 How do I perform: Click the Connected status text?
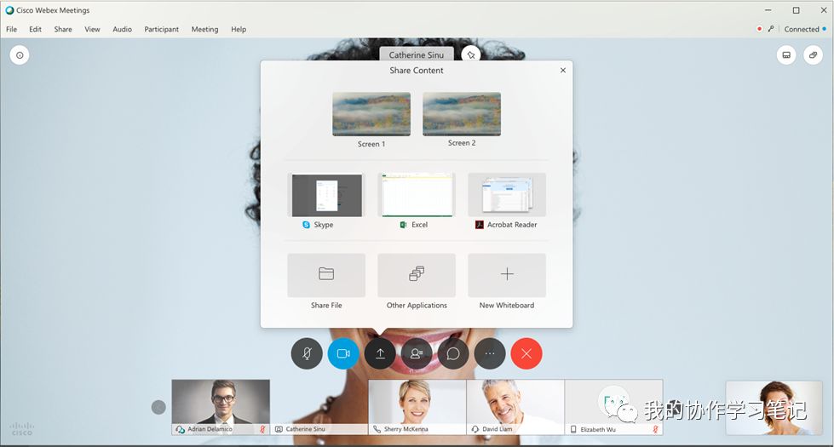(801, 29)
